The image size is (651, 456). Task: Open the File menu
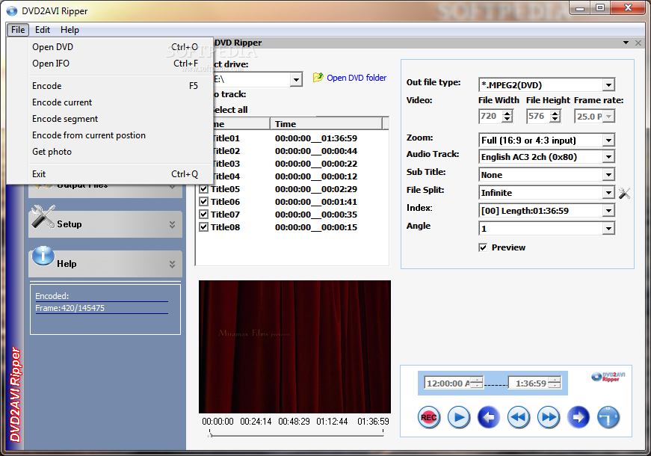point(18,30)
